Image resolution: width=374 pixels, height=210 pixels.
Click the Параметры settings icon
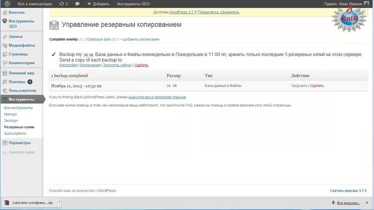5,142
